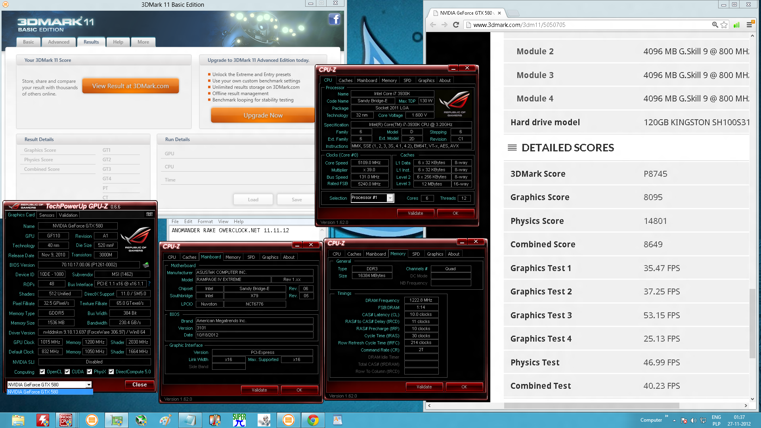This screenshot has width=761, height=428.
Task: Click the Load button in 3DMark Run Details
Action: pos(253,200)
